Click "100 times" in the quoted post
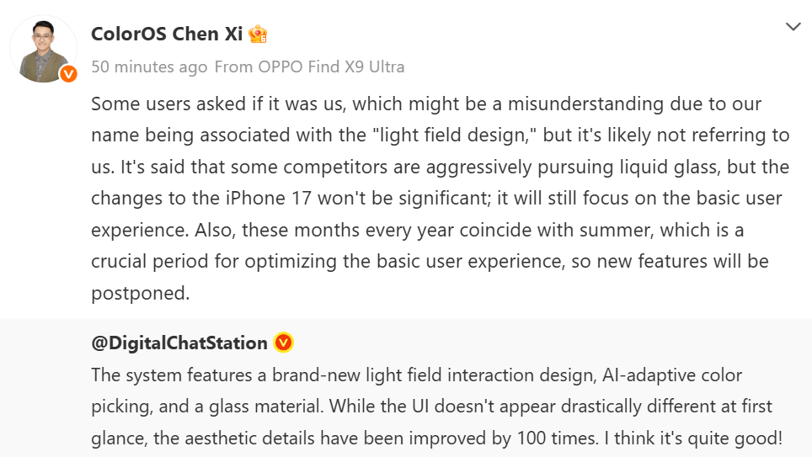The width and height of the screenshot is (812, 457). coord(556,438)
